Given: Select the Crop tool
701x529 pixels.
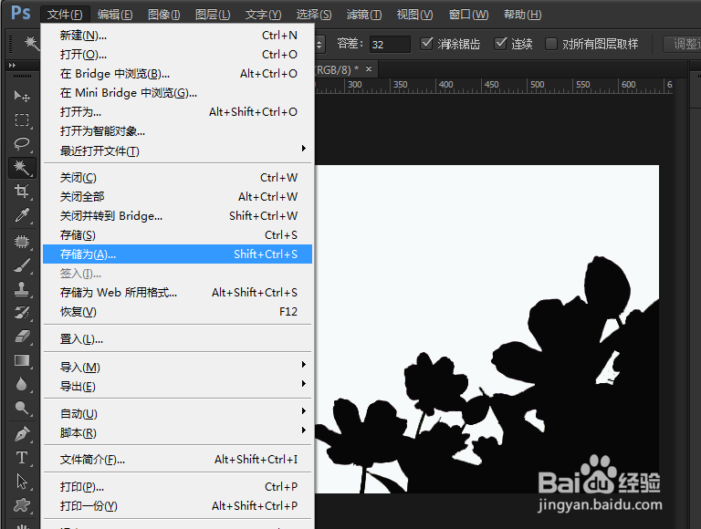Looking at the screenshot, I should tap(22, 192).
